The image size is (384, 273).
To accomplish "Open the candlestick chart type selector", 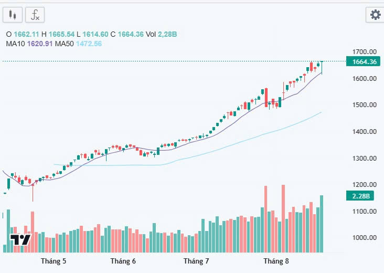I will [x=13, y=15].
